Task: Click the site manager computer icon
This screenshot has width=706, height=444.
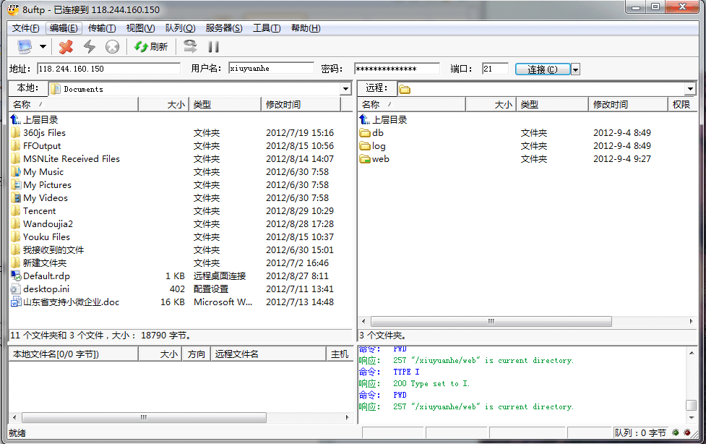Action: click(x=25, y=47)
